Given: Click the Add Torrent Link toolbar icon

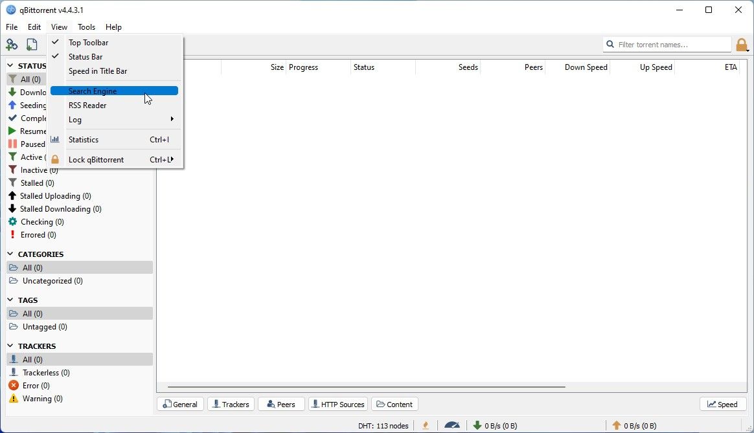Looking at the screenshot, I should point(12,44).
